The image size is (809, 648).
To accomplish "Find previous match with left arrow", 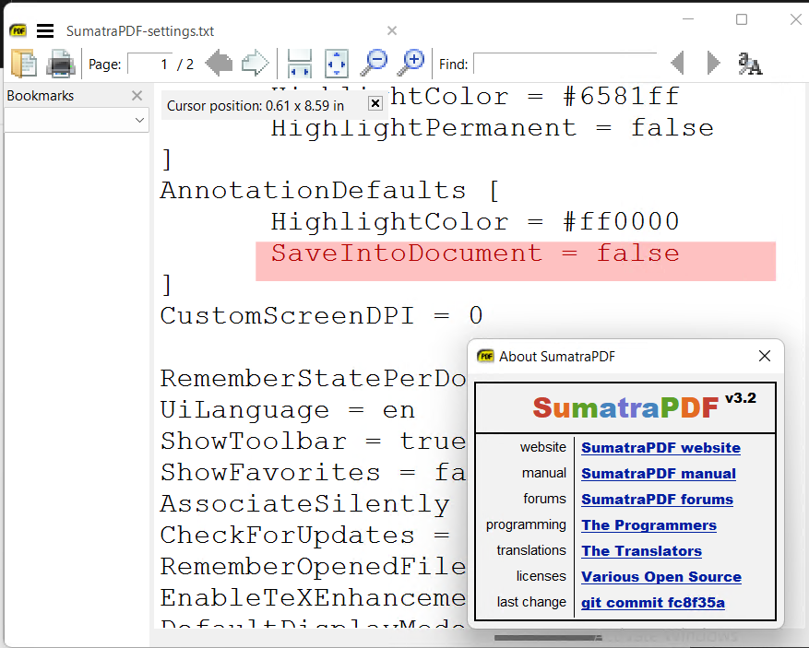I will pos(677,64).
